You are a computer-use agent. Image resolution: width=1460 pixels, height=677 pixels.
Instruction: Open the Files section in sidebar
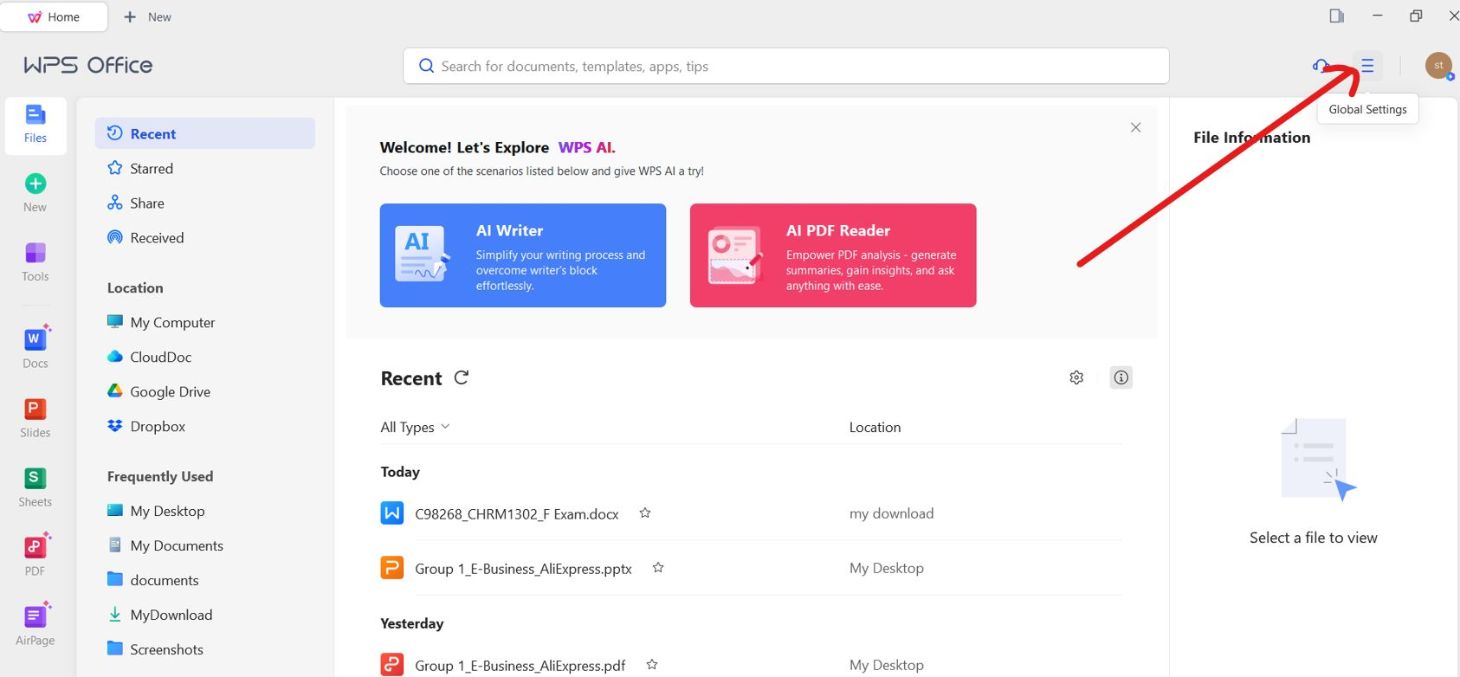(x=36, y=126)
